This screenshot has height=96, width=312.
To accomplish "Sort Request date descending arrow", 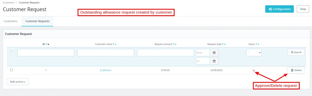I will (223, 44).
